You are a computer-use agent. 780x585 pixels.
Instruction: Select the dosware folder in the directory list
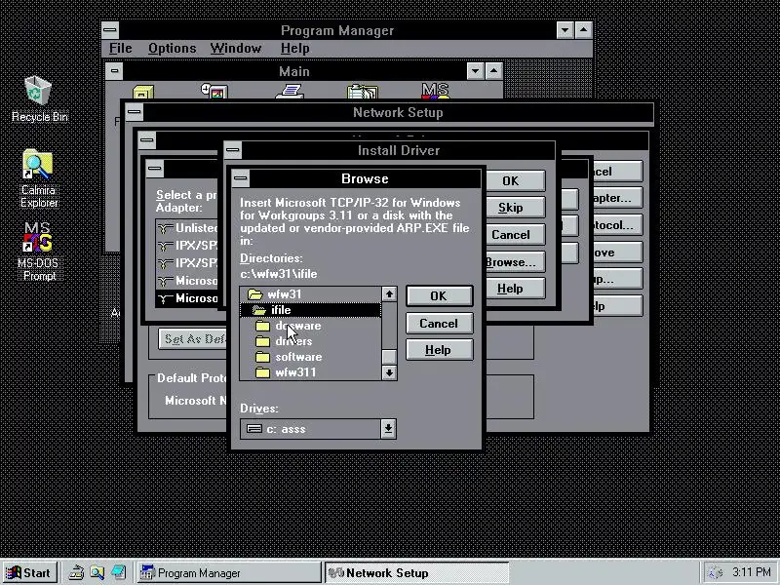(x=311, y=326)
